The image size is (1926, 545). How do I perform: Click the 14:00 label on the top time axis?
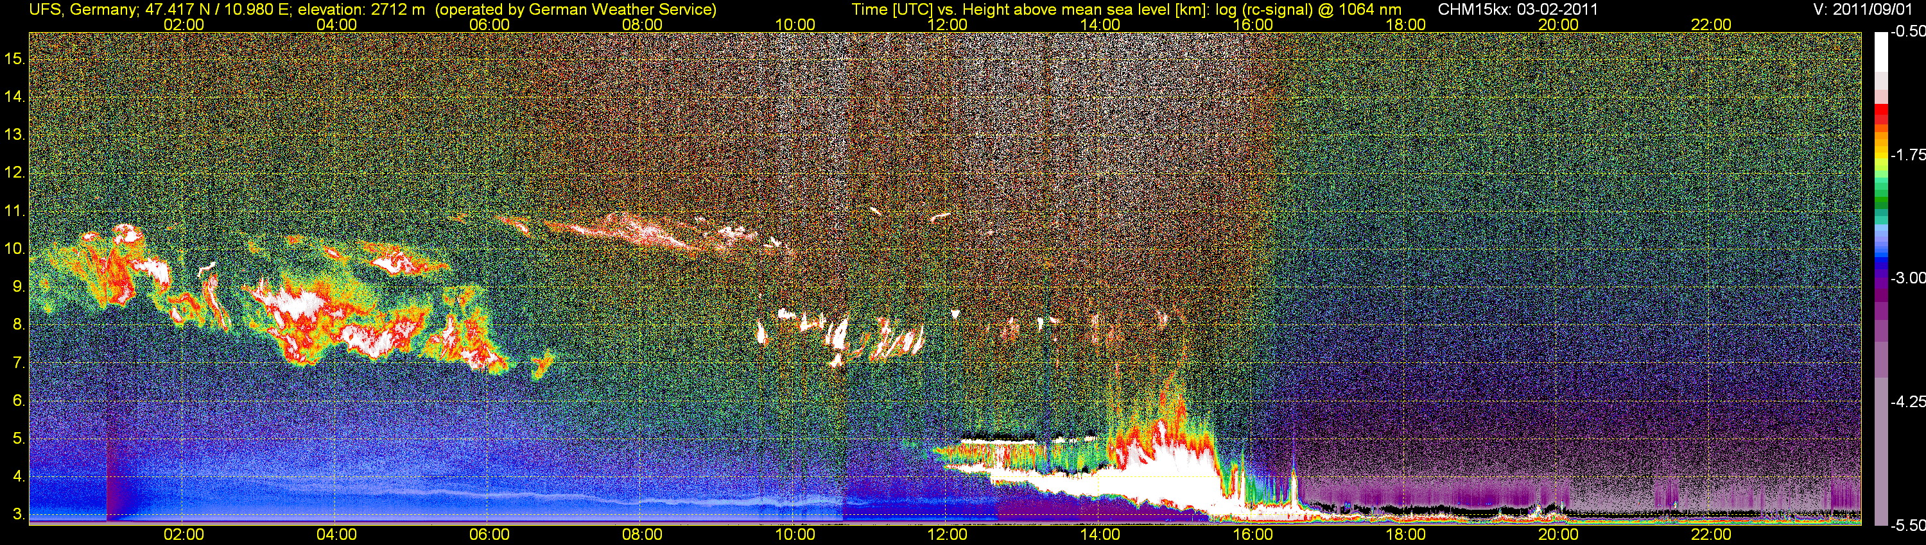1100,24
